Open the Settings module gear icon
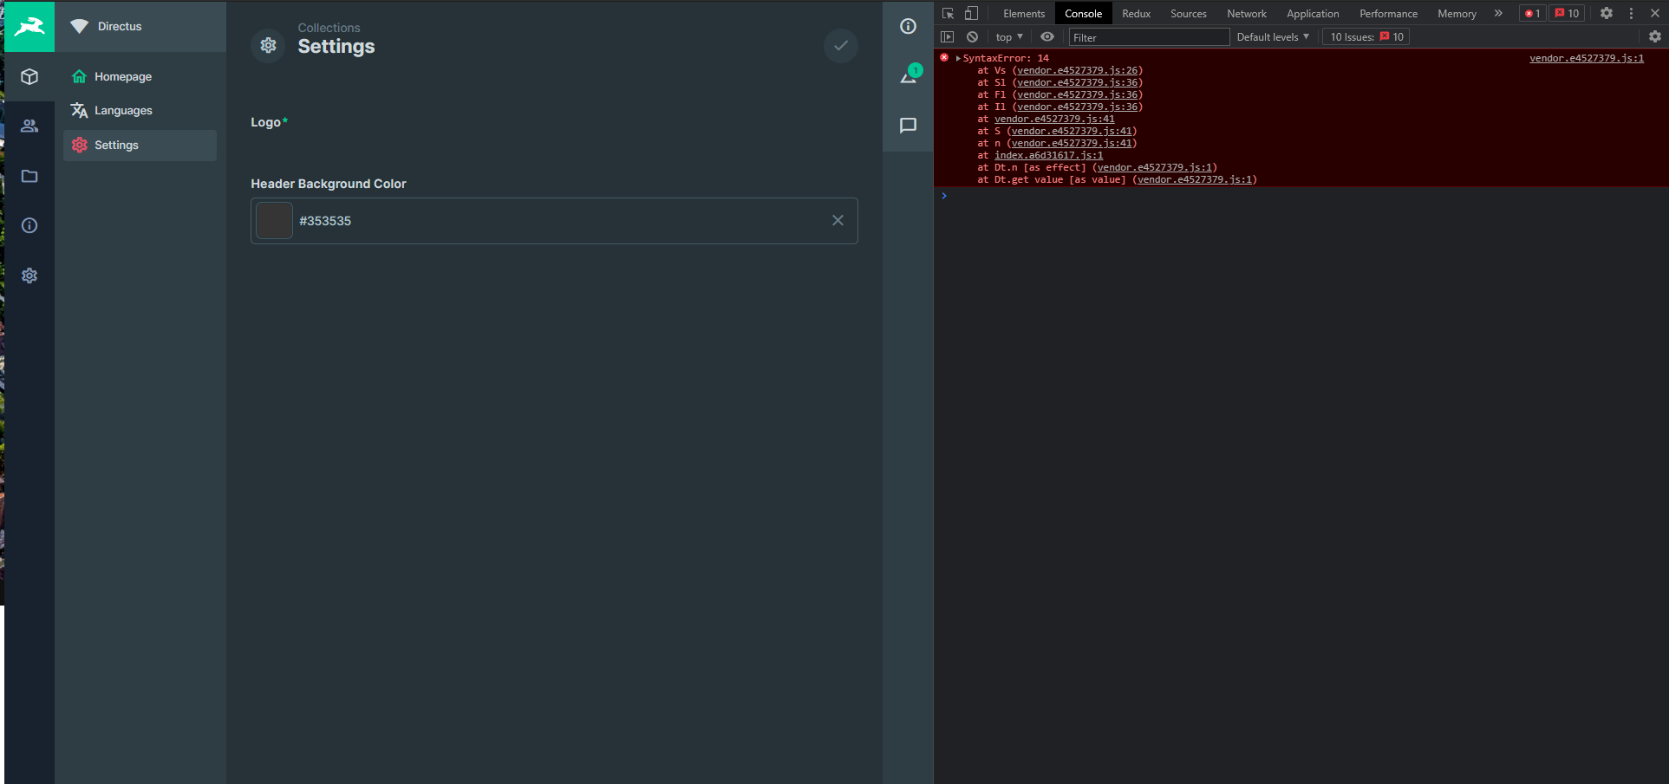Image resolution: width=1669 pixels, height=784 pixels. pos(29,275)
